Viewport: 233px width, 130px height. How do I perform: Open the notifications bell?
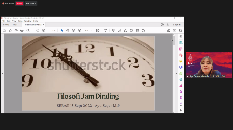point(168,25)
